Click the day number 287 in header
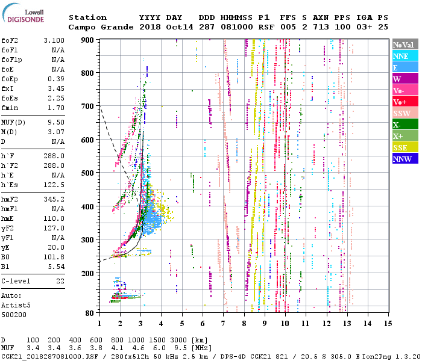Image resolution: width=422 pixels, height=361 pixels. click(x=207, y=27)
